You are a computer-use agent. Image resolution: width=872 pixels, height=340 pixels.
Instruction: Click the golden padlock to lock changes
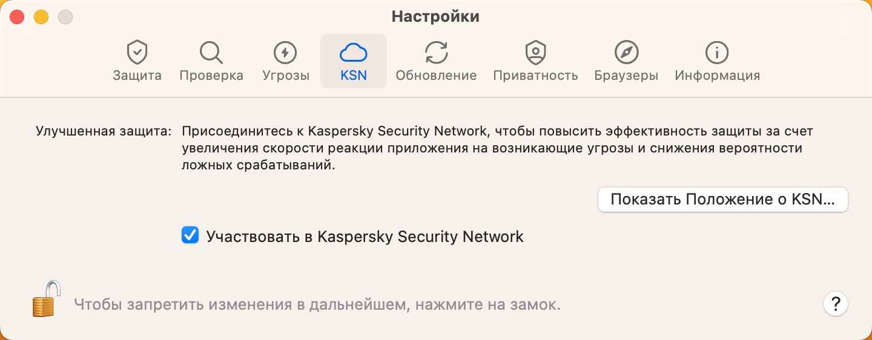tap(46, 299)
